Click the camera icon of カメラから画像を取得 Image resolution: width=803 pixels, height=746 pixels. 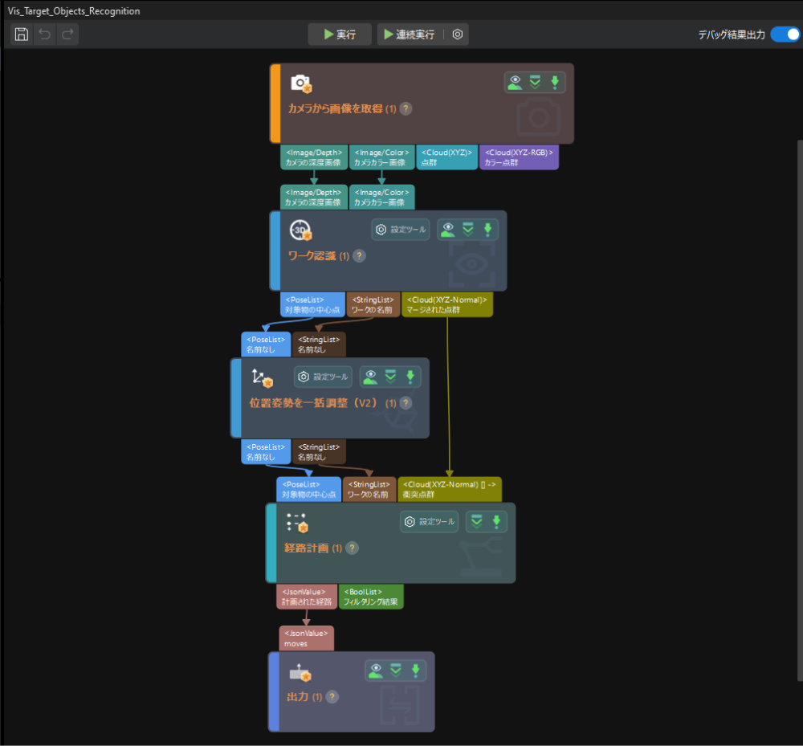tap(301, 84)
